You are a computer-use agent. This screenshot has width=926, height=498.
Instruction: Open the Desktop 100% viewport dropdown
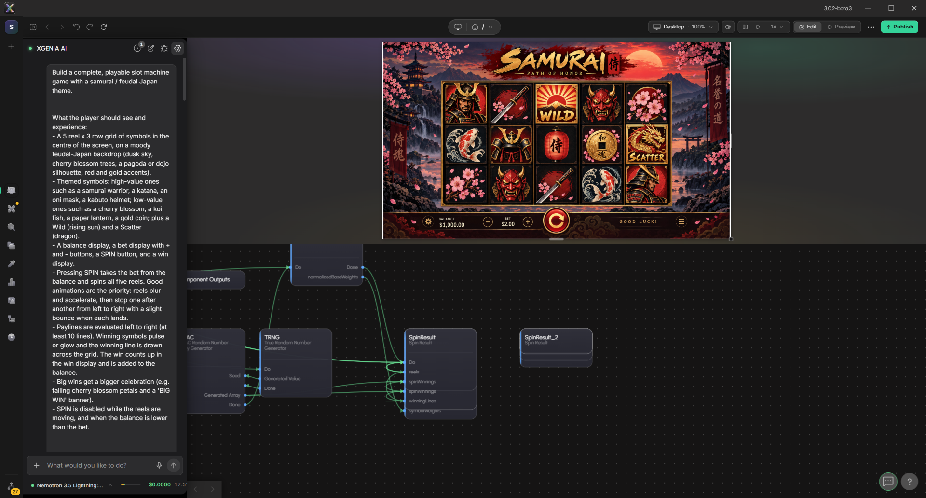click(683, 27)
